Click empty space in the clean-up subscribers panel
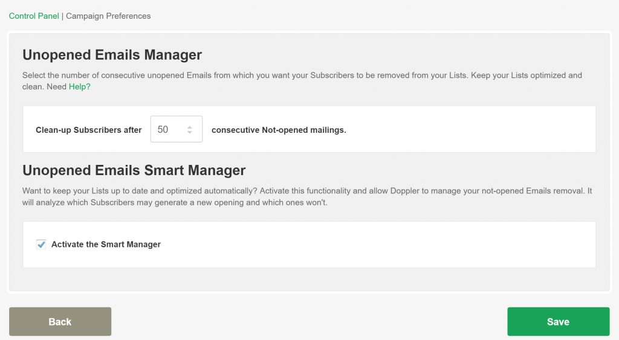 [470, 129]
